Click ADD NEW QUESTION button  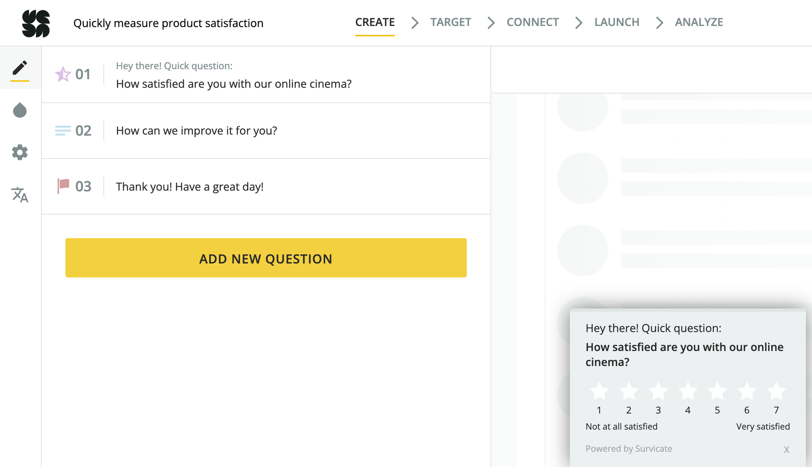[x=266, y=258]
